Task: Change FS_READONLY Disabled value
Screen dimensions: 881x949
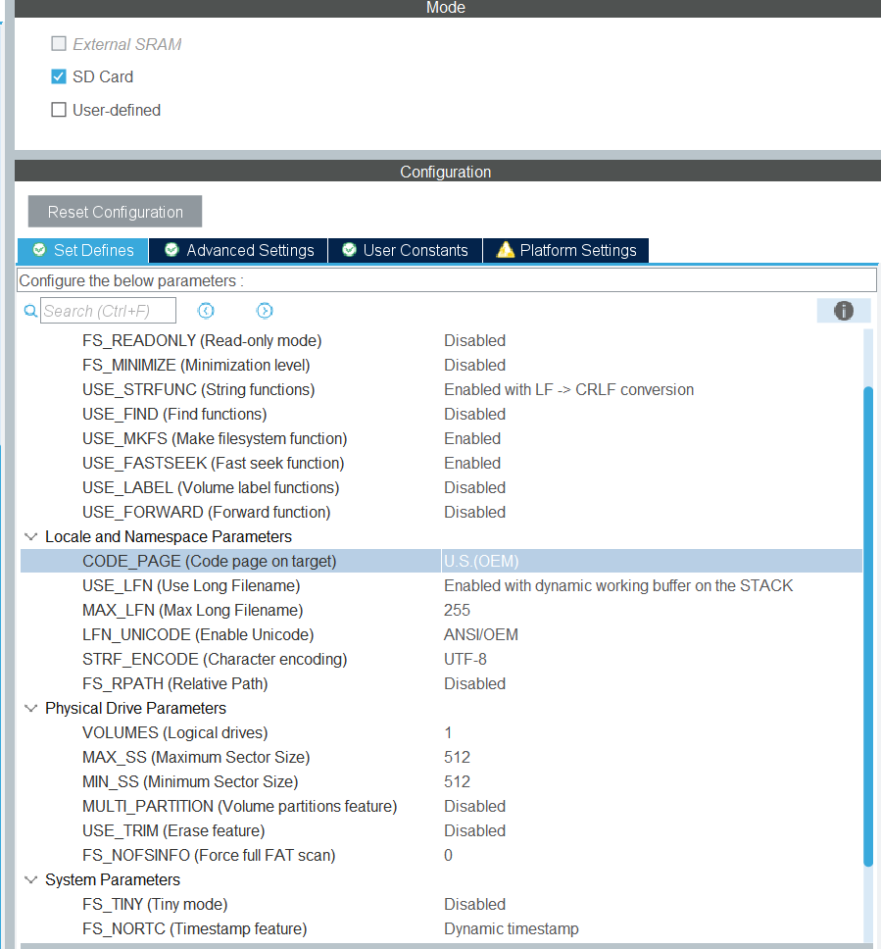Action: 474,341
